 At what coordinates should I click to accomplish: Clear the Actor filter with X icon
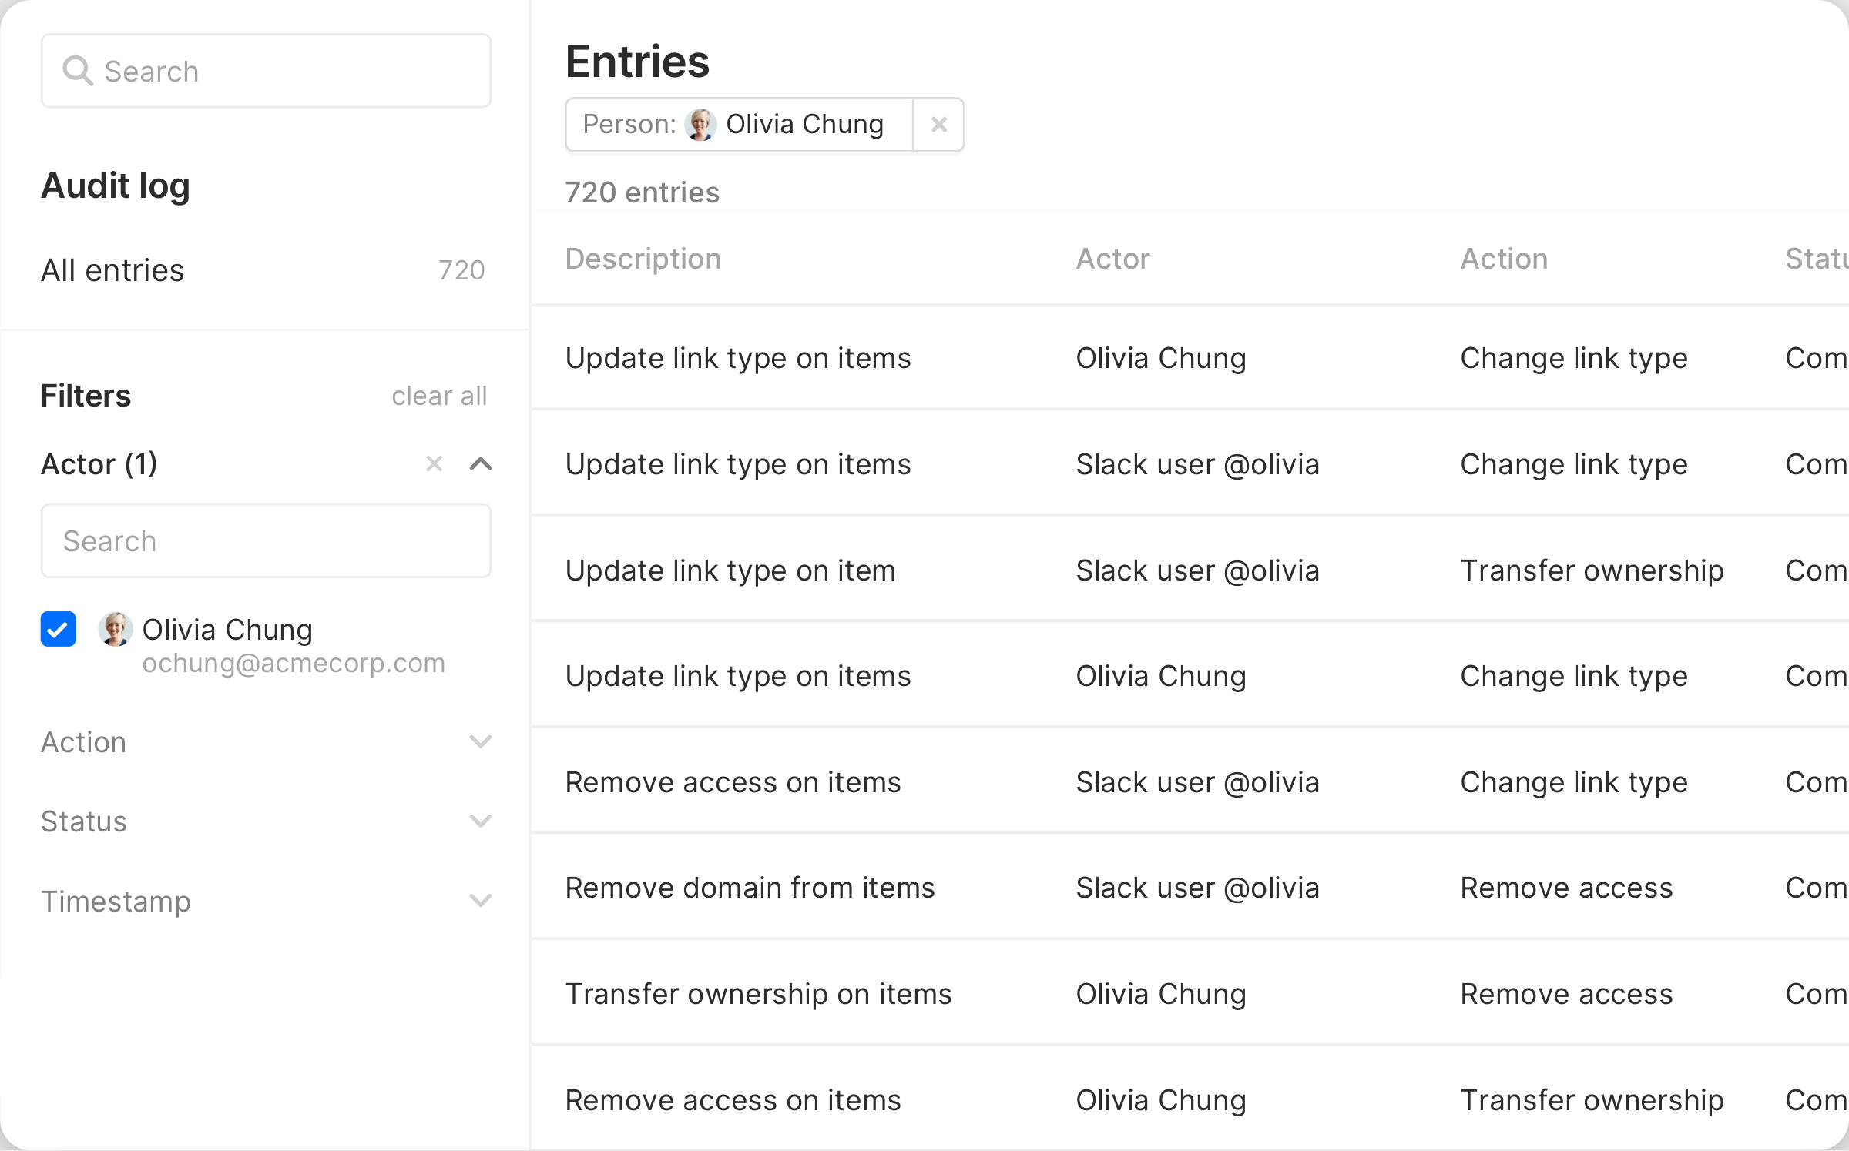[x=435, y=463]
